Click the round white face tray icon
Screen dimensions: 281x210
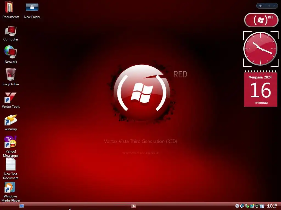pyautogui.click(x=237, y=206)
